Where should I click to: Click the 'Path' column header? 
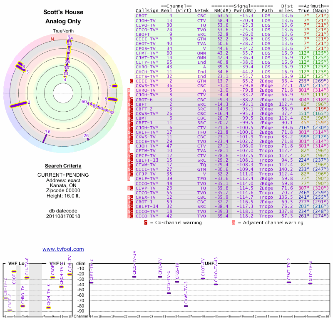tap(267, 11)
